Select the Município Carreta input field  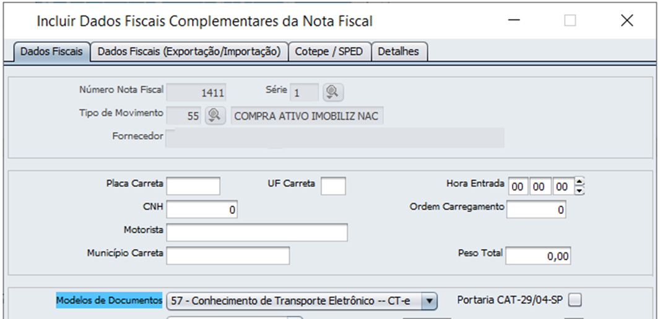pos(228,255)
